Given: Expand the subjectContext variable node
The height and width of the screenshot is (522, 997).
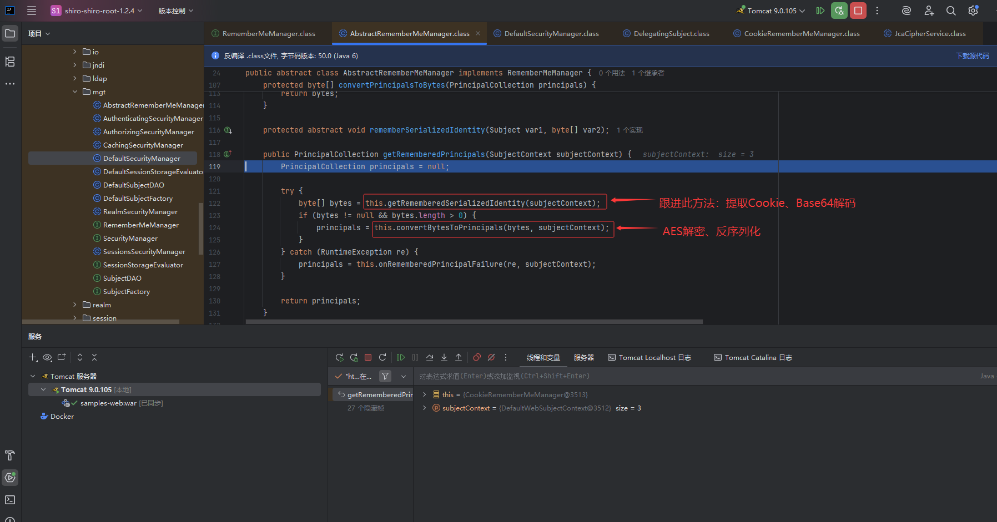Looking at the screenshot, I should [425, 408].
